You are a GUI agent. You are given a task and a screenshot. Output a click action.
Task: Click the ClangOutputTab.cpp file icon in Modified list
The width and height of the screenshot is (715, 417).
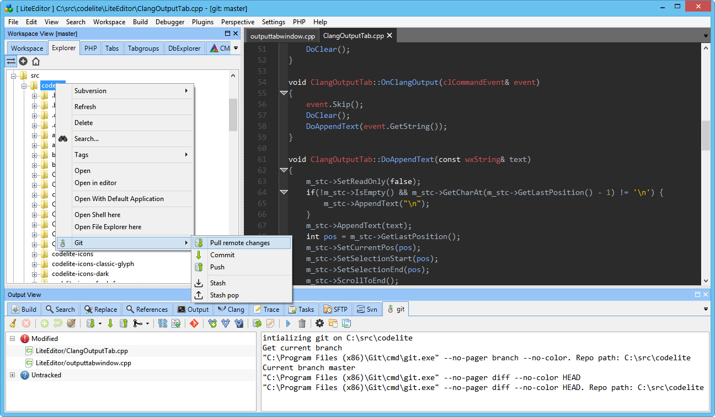tap(29, 351)
